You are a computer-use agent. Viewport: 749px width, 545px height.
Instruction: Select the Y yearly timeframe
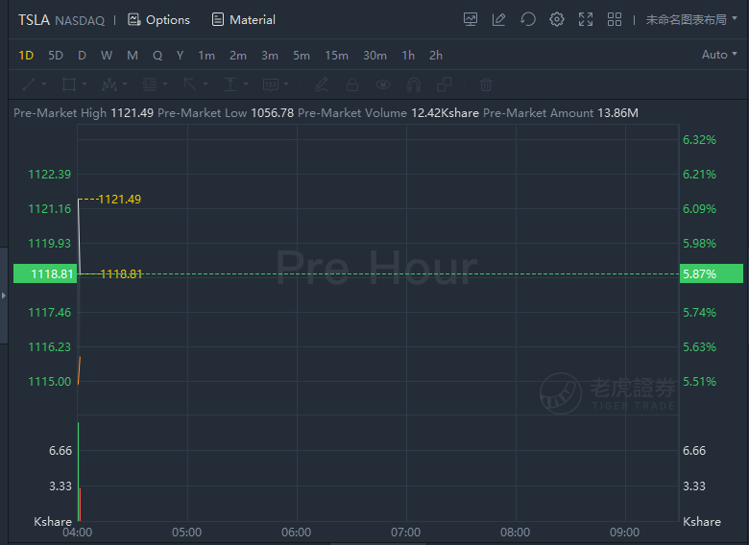pos(180,56)
